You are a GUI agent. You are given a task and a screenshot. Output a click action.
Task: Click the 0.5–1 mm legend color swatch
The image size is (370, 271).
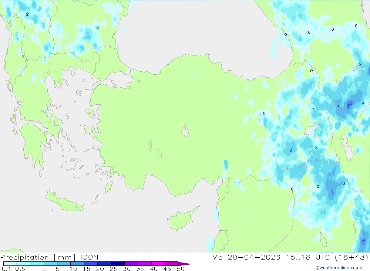pos(24,264)
